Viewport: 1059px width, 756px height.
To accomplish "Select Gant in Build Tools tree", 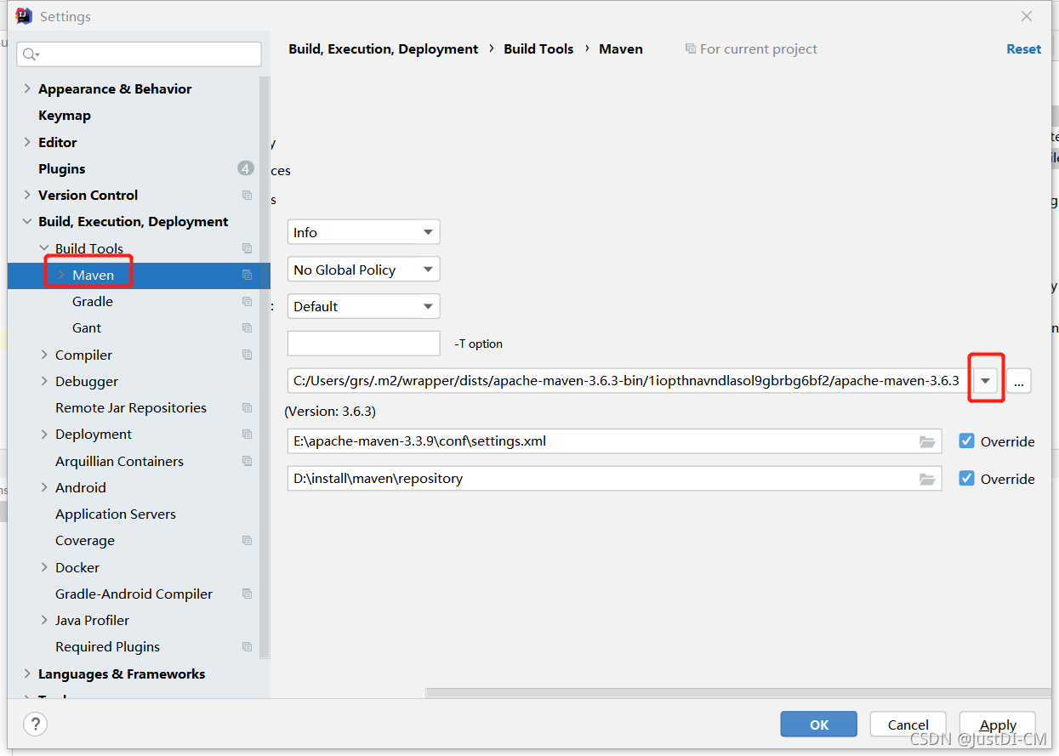I will pyautogui.click(x=87, y=328).
